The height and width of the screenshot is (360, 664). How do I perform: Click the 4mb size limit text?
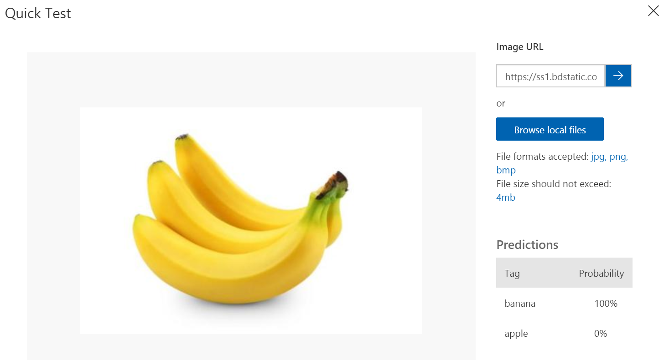pyautogui.click(x=506, y=198)
